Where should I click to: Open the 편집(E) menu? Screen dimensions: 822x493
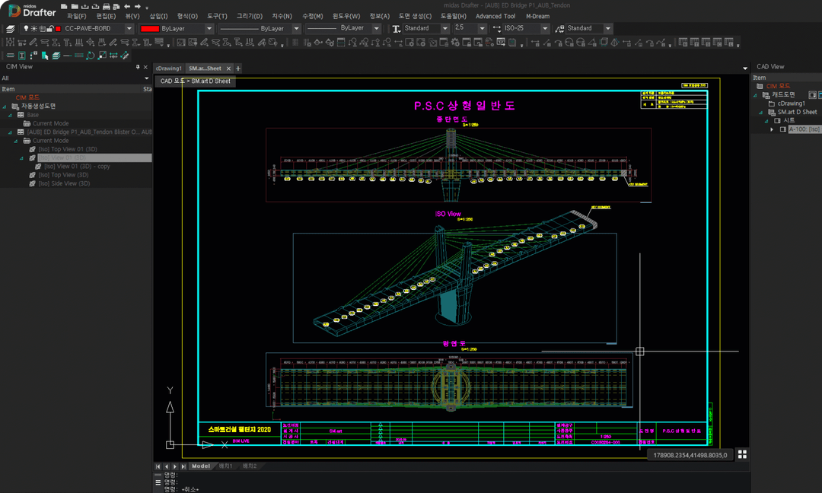pos(106,16)
